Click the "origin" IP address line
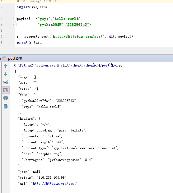Viewport: 173px width, 193px height. [x=43, y=177]
